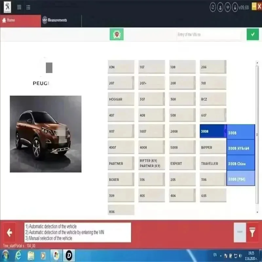
Task: Click the Windows Start button
Action: (6, 255)
